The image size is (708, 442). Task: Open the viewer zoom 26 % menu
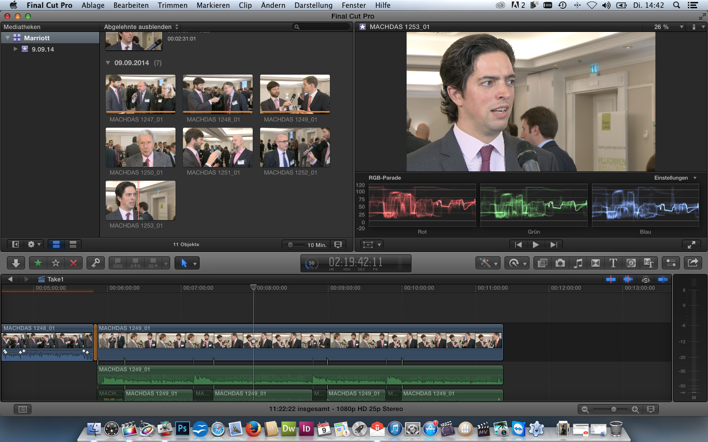tap(668, 27)
